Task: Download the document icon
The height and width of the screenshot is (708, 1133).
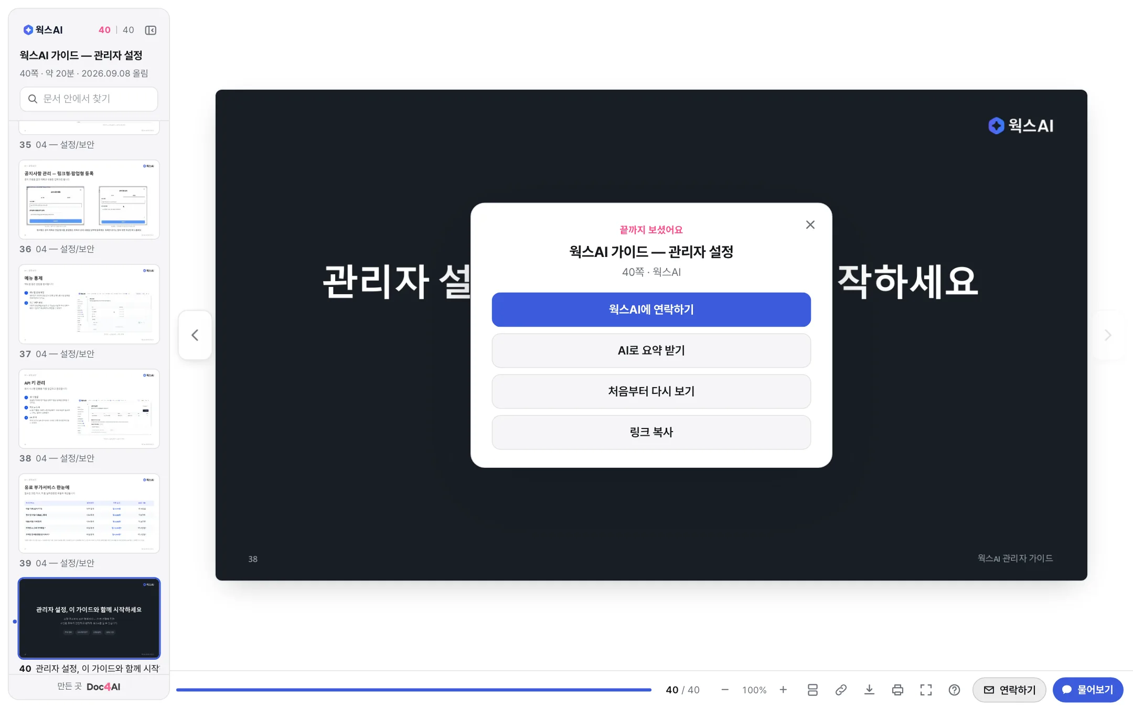Action: tap(869, 690)
